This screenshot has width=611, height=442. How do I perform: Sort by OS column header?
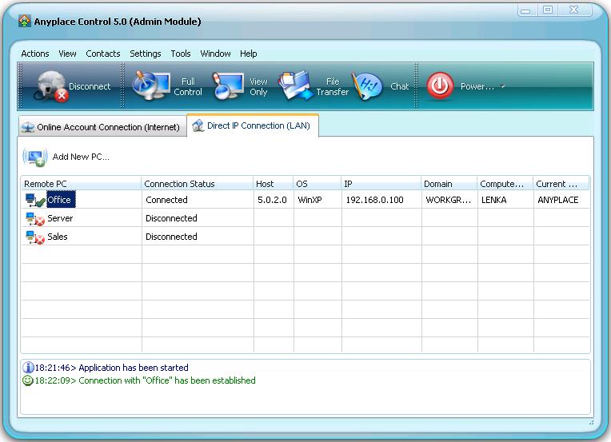pos(317,184)
